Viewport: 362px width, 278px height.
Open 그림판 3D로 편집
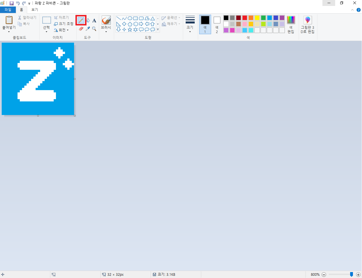coord(307,25)
